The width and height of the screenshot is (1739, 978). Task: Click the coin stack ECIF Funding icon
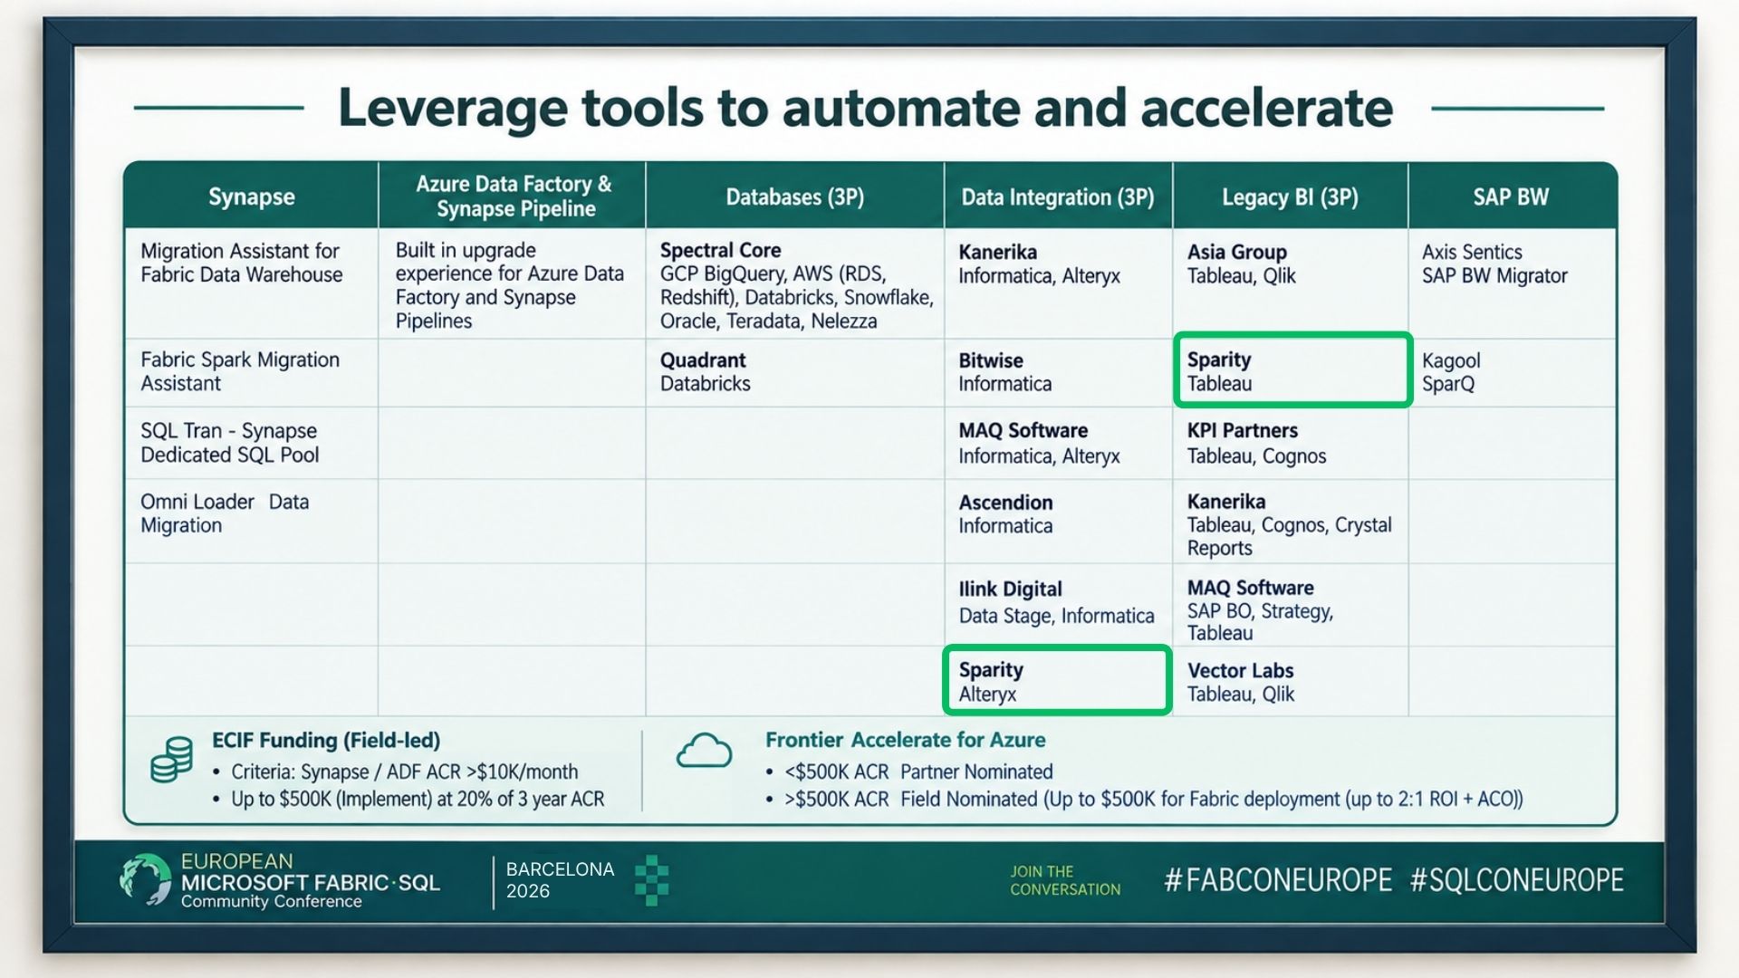click(x=171, y=760)
